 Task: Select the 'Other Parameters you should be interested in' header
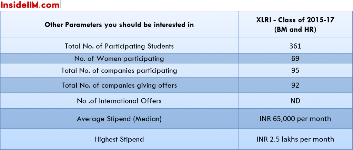point(119,24)
